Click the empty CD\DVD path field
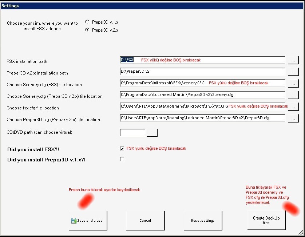Image resolution: width=305 pixels, height=237 pixels. tap(132, 132)
